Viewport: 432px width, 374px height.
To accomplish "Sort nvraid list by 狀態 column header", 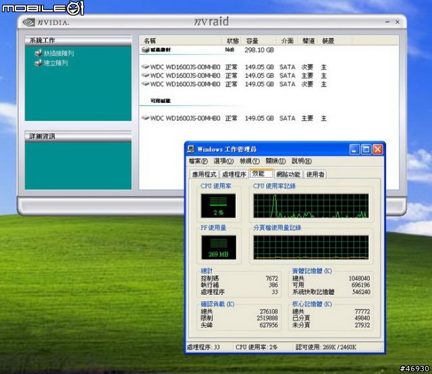I will pos(232,41).
